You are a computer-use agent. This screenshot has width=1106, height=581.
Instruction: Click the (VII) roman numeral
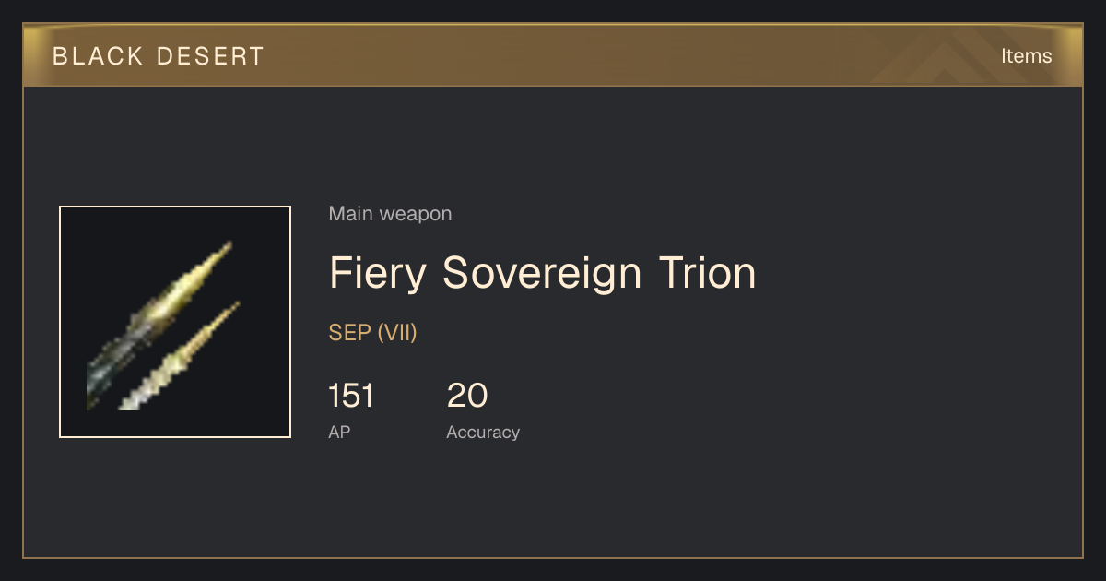(397, 333)
